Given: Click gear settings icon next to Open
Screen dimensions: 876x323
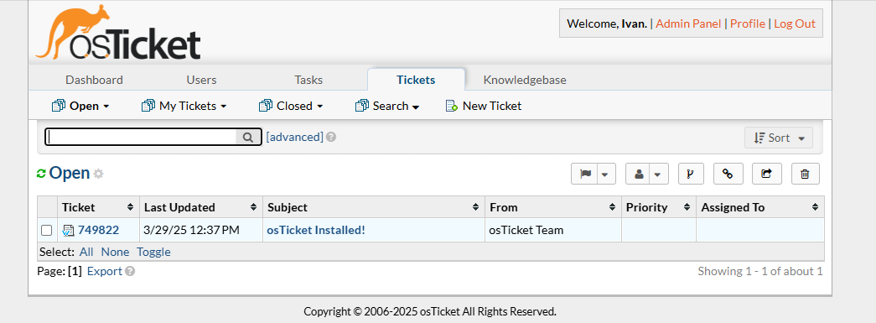Looking at the screenshot, I should [x=98, y=174].
